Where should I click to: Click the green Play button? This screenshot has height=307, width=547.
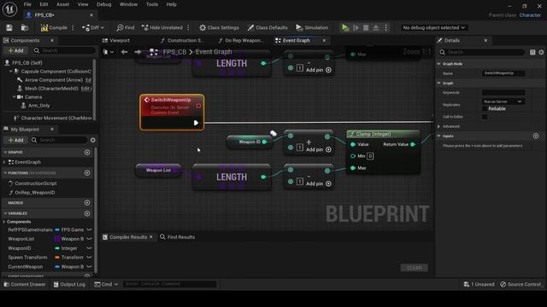[x=345, y=27]
